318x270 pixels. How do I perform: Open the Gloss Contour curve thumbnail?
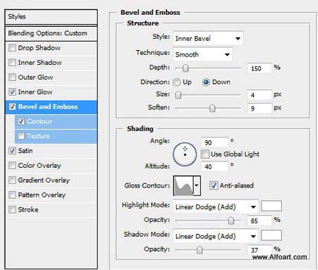point(183,185)
